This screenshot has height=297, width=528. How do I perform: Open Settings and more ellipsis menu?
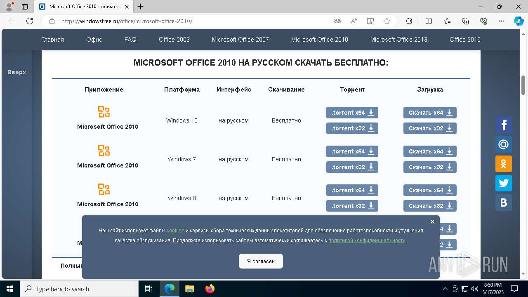coord(502,21)
